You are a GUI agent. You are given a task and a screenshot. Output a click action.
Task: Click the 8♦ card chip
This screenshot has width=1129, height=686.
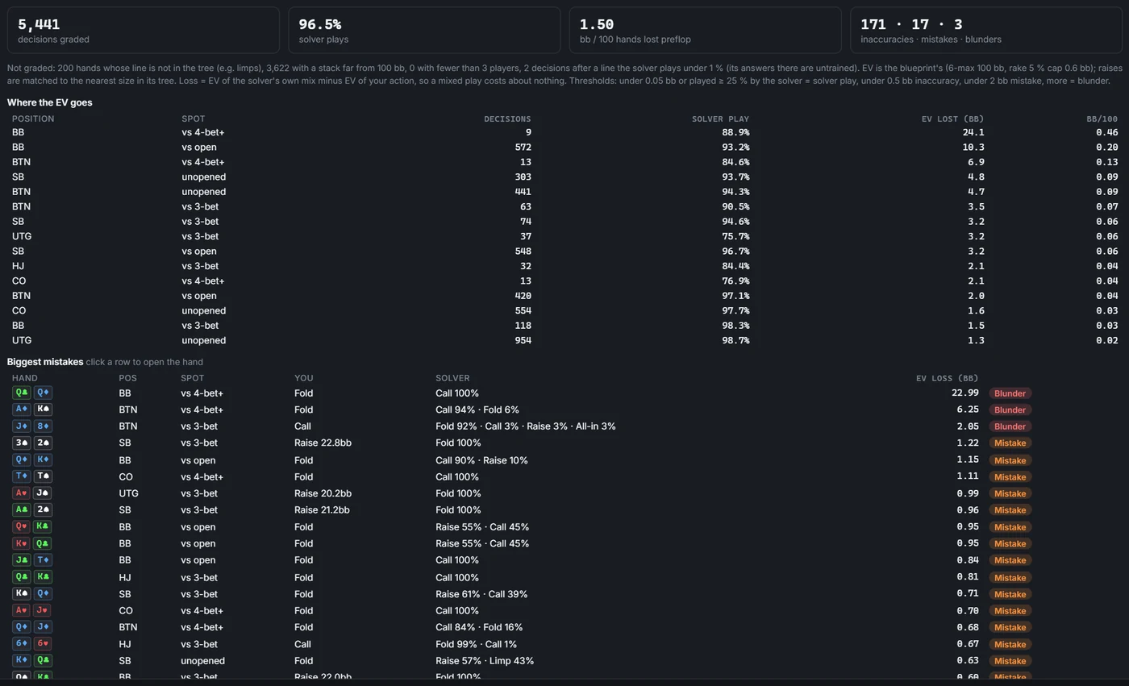43,426
